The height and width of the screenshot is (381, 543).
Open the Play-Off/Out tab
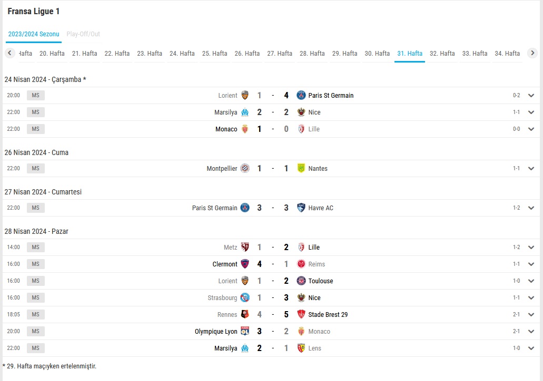(83, 34)
